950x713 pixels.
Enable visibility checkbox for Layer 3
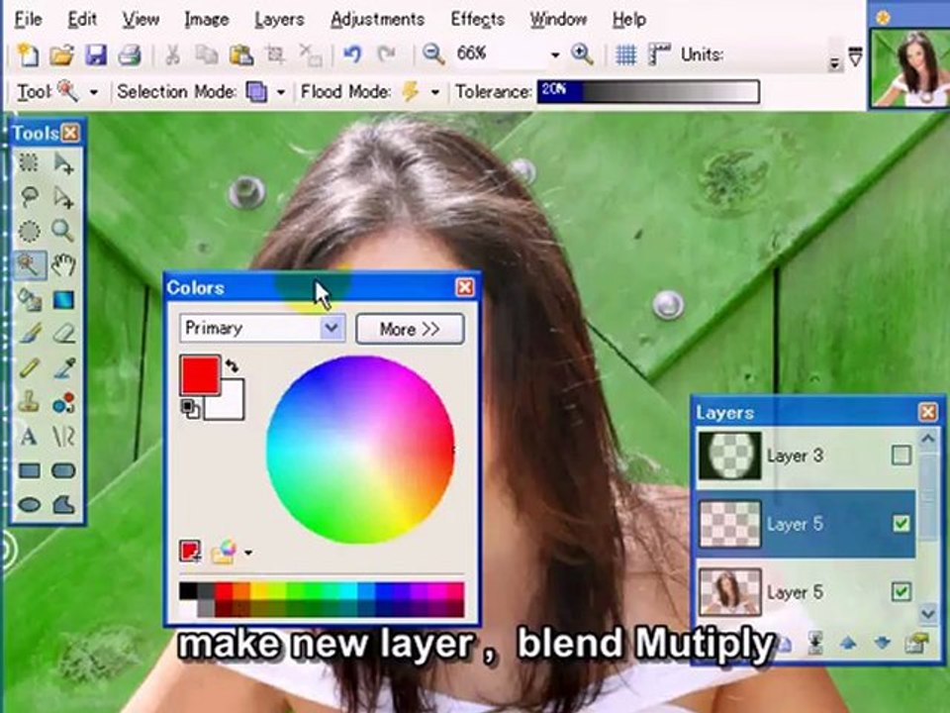click(x=901, y=455)
